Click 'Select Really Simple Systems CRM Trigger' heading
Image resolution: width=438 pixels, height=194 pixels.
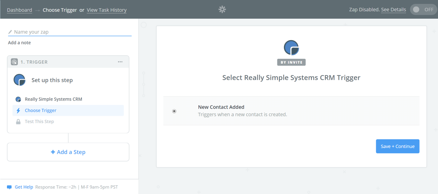point(291,78)
